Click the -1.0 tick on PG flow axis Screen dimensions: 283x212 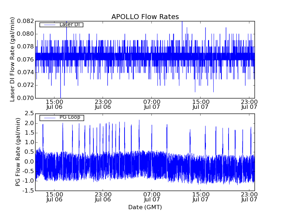(x=28, y=181)
